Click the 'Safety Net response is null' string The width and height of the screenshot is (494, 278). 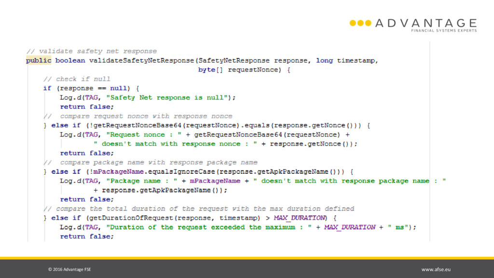coord(166,97)
